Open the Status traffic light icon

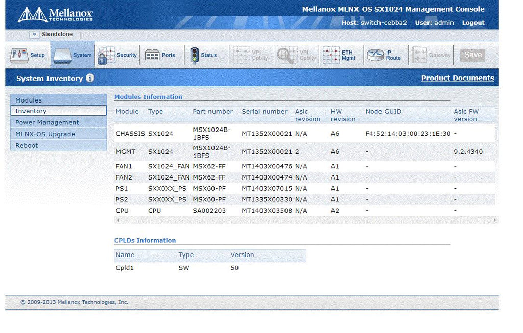[194, 55]
